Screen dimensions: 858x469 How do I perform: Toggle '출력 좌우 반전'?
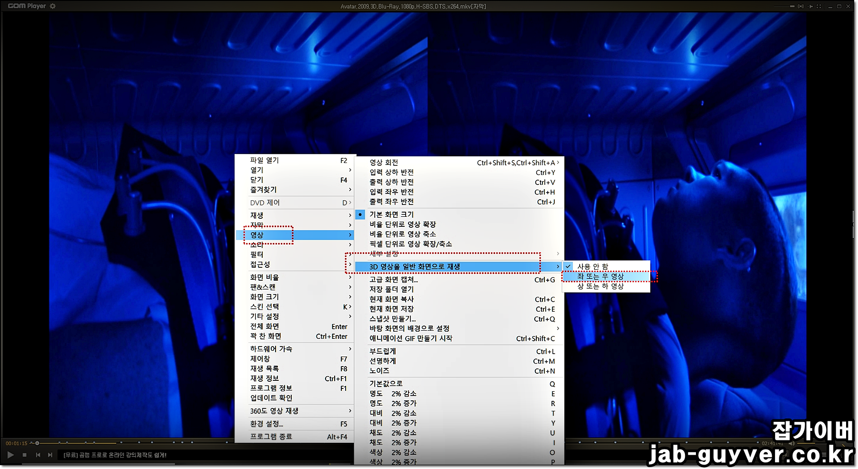(459, 202)
